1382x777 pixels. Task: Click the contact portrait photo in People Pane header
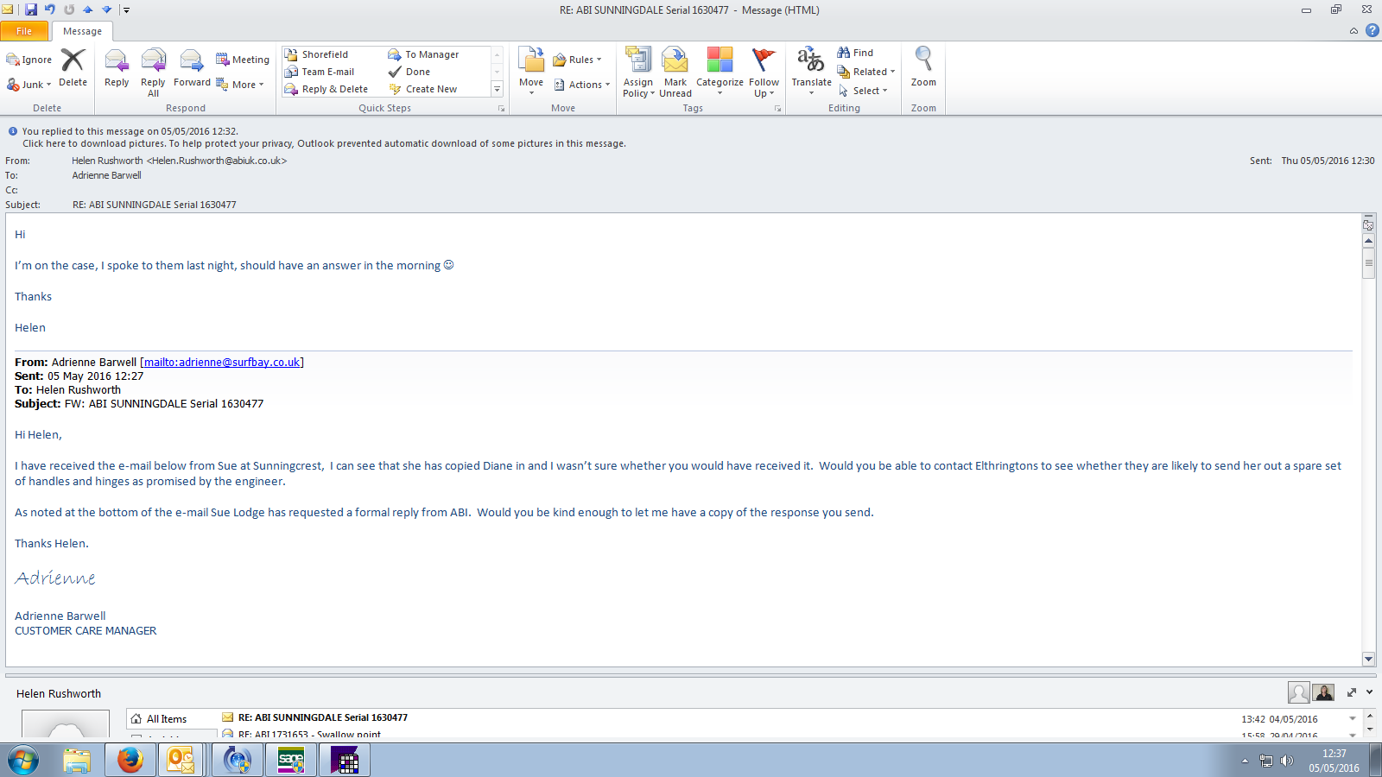[x=1323, y=692]
